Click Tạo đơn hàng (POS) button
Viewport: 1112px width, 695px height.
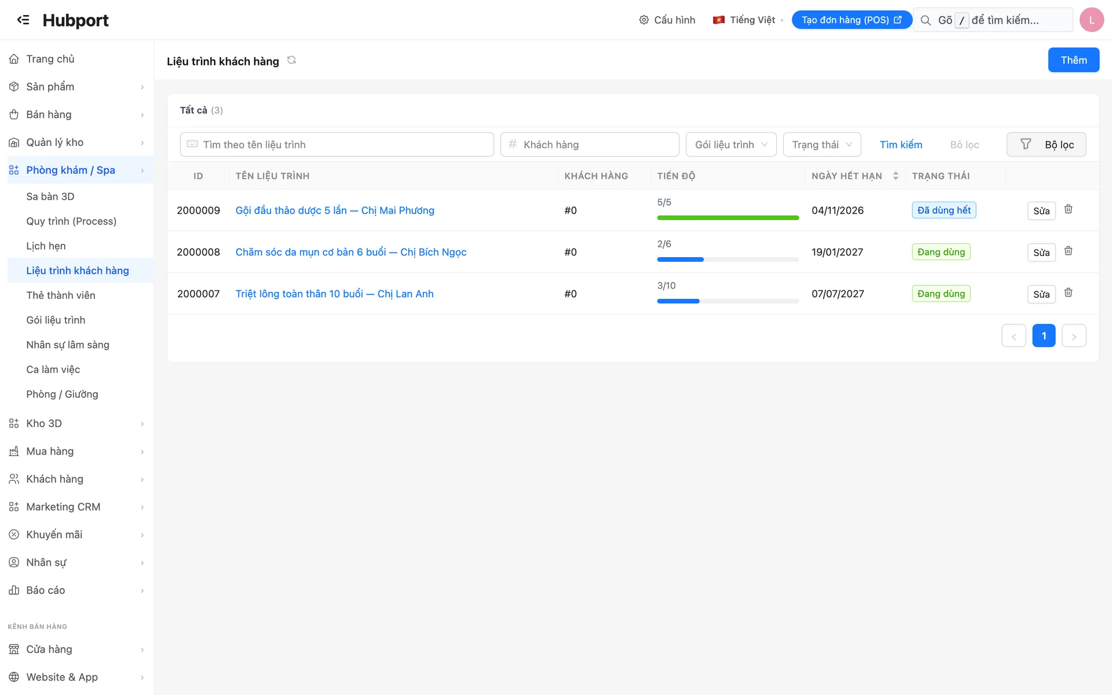point(851,20)
